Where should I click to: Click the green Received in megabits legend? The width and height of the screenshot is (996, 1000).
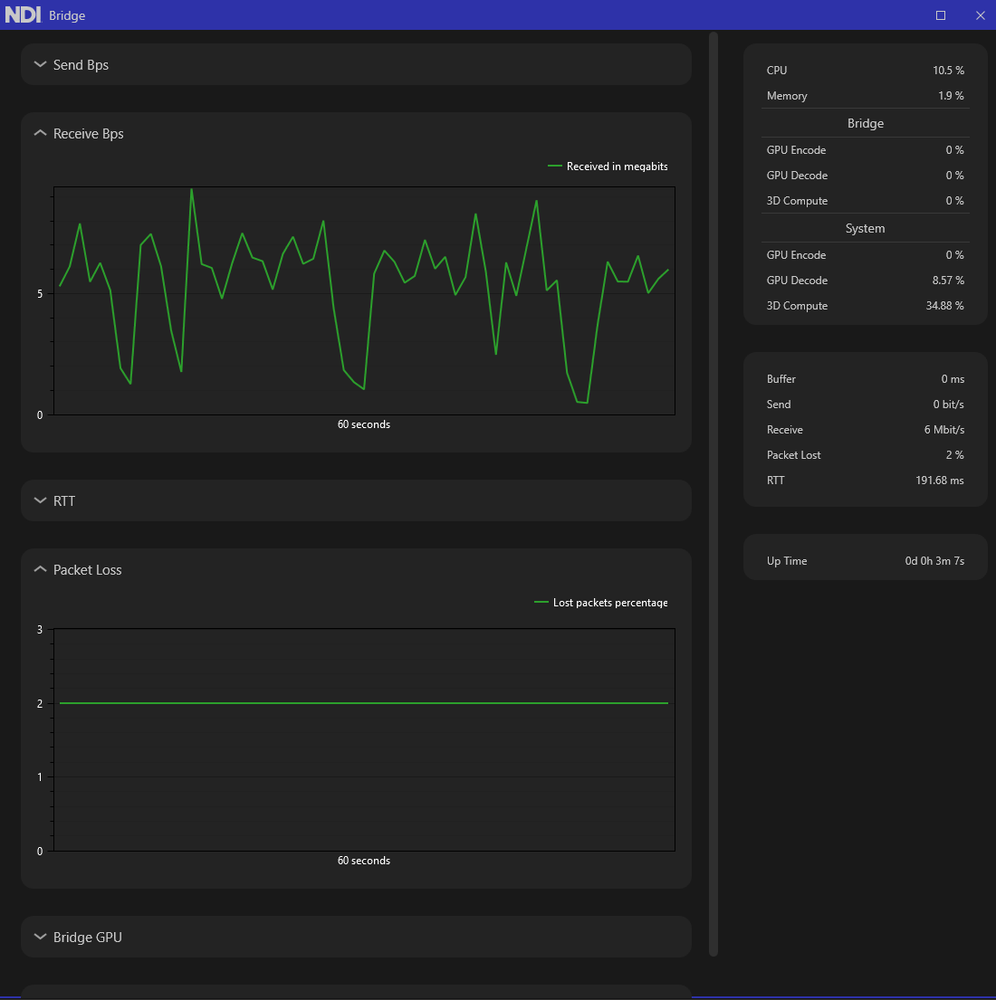click(608, 167)
